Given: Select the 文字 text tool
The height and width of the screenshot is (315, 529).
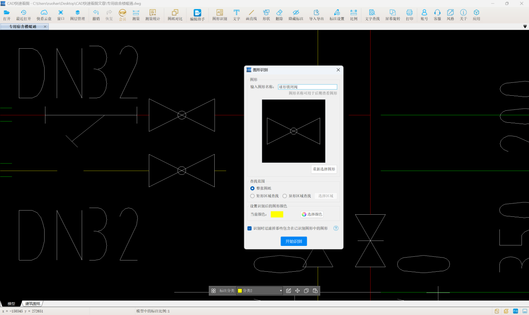Looking at the screenshot, I should click(236, 15).
